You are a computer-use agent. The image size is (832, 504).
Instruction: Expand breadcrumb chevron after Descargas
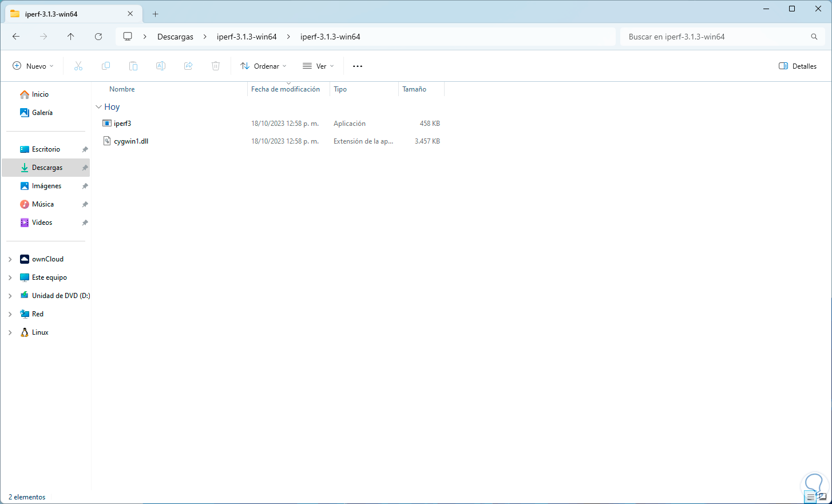click(x=205, y=37)
